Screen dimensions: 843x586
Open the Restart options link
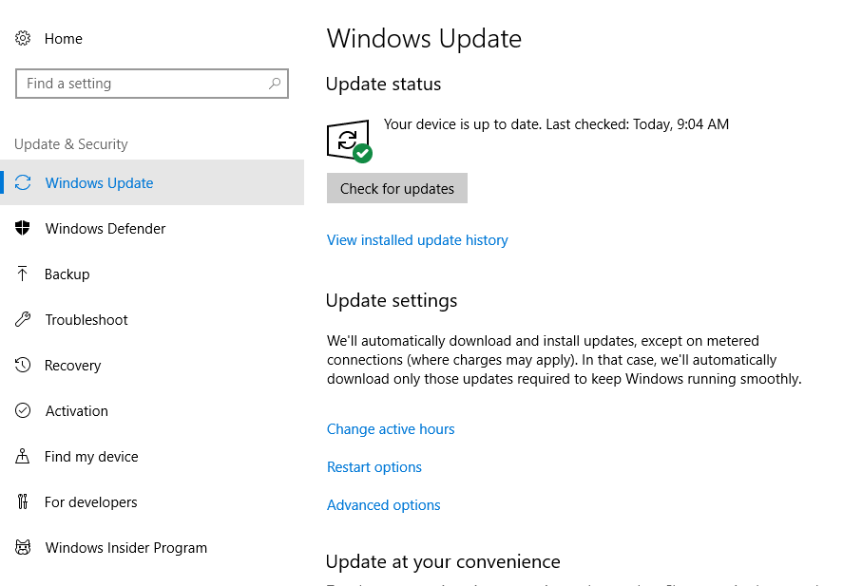pyautogui.click(x=374, y=467)
